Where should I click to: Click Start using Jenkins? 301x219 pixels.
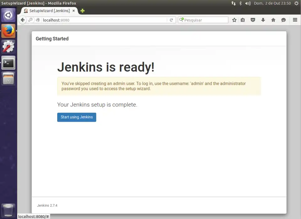click(77, 117)
